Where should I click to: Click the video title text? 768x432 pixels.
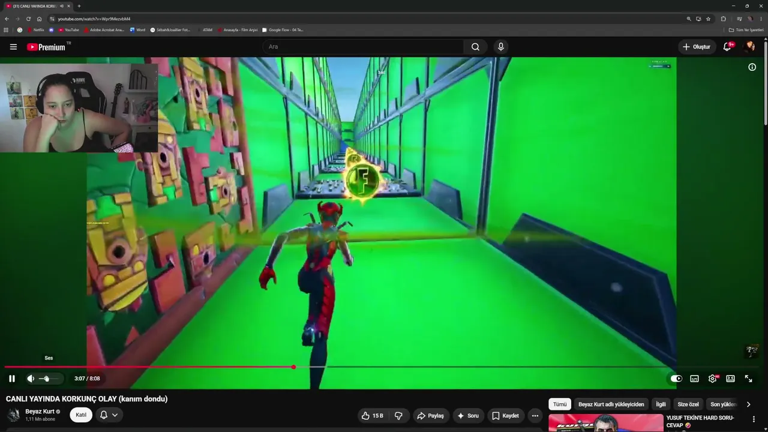[87, 399]
